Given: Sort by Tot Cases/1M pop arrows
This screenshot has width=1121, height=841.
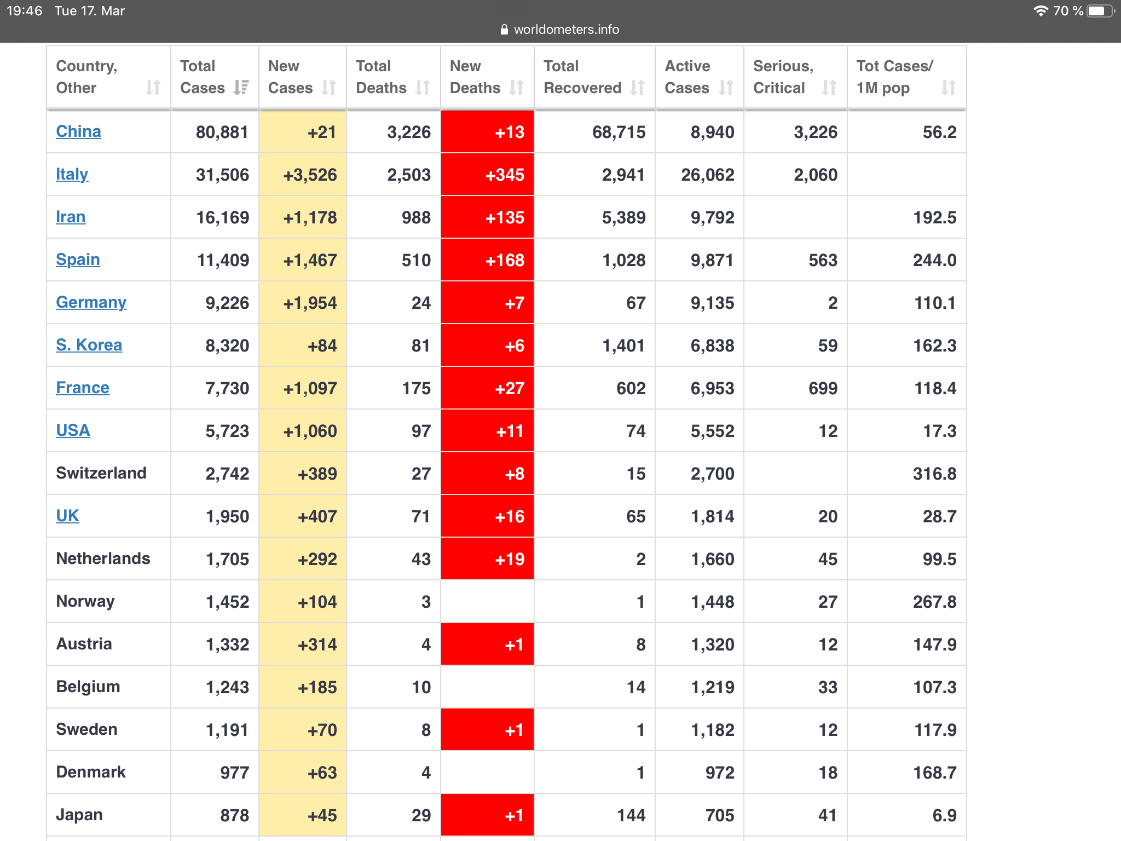Looking at the screenshot, I should coord(949,88).
